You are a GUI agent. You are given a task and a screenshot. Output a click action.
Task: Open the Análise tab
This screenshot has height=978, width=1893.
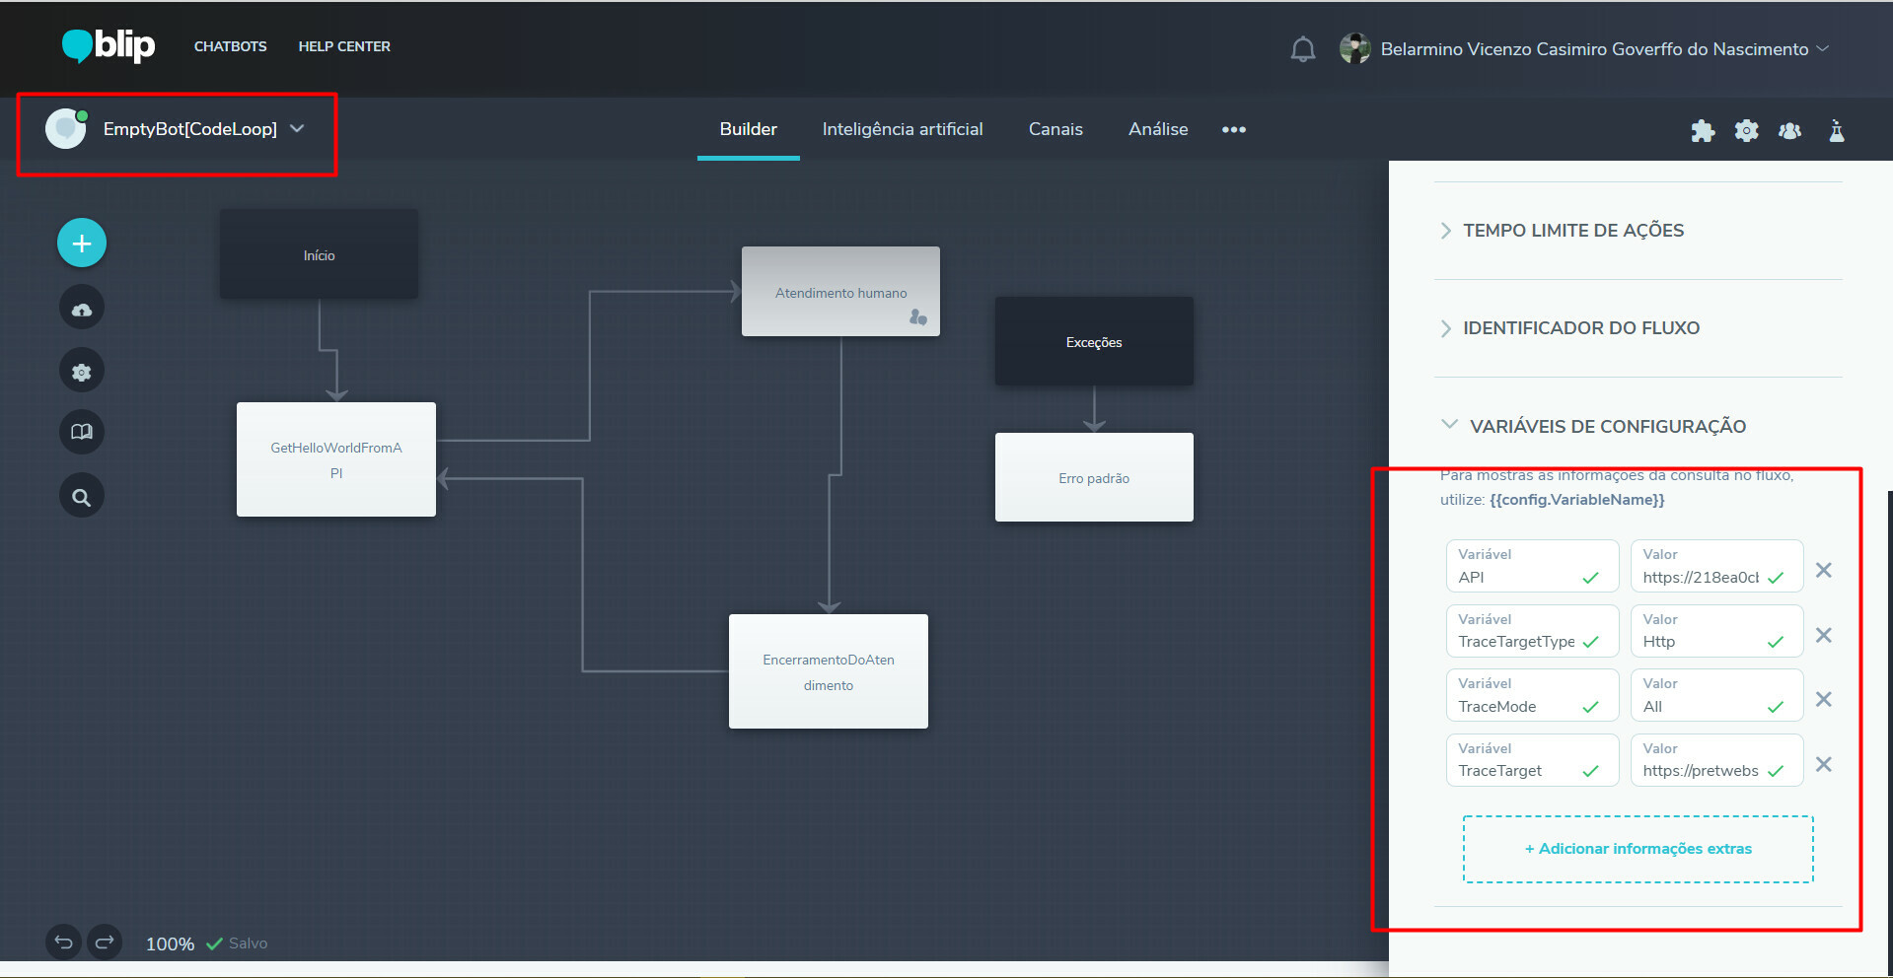(1158, 129)
